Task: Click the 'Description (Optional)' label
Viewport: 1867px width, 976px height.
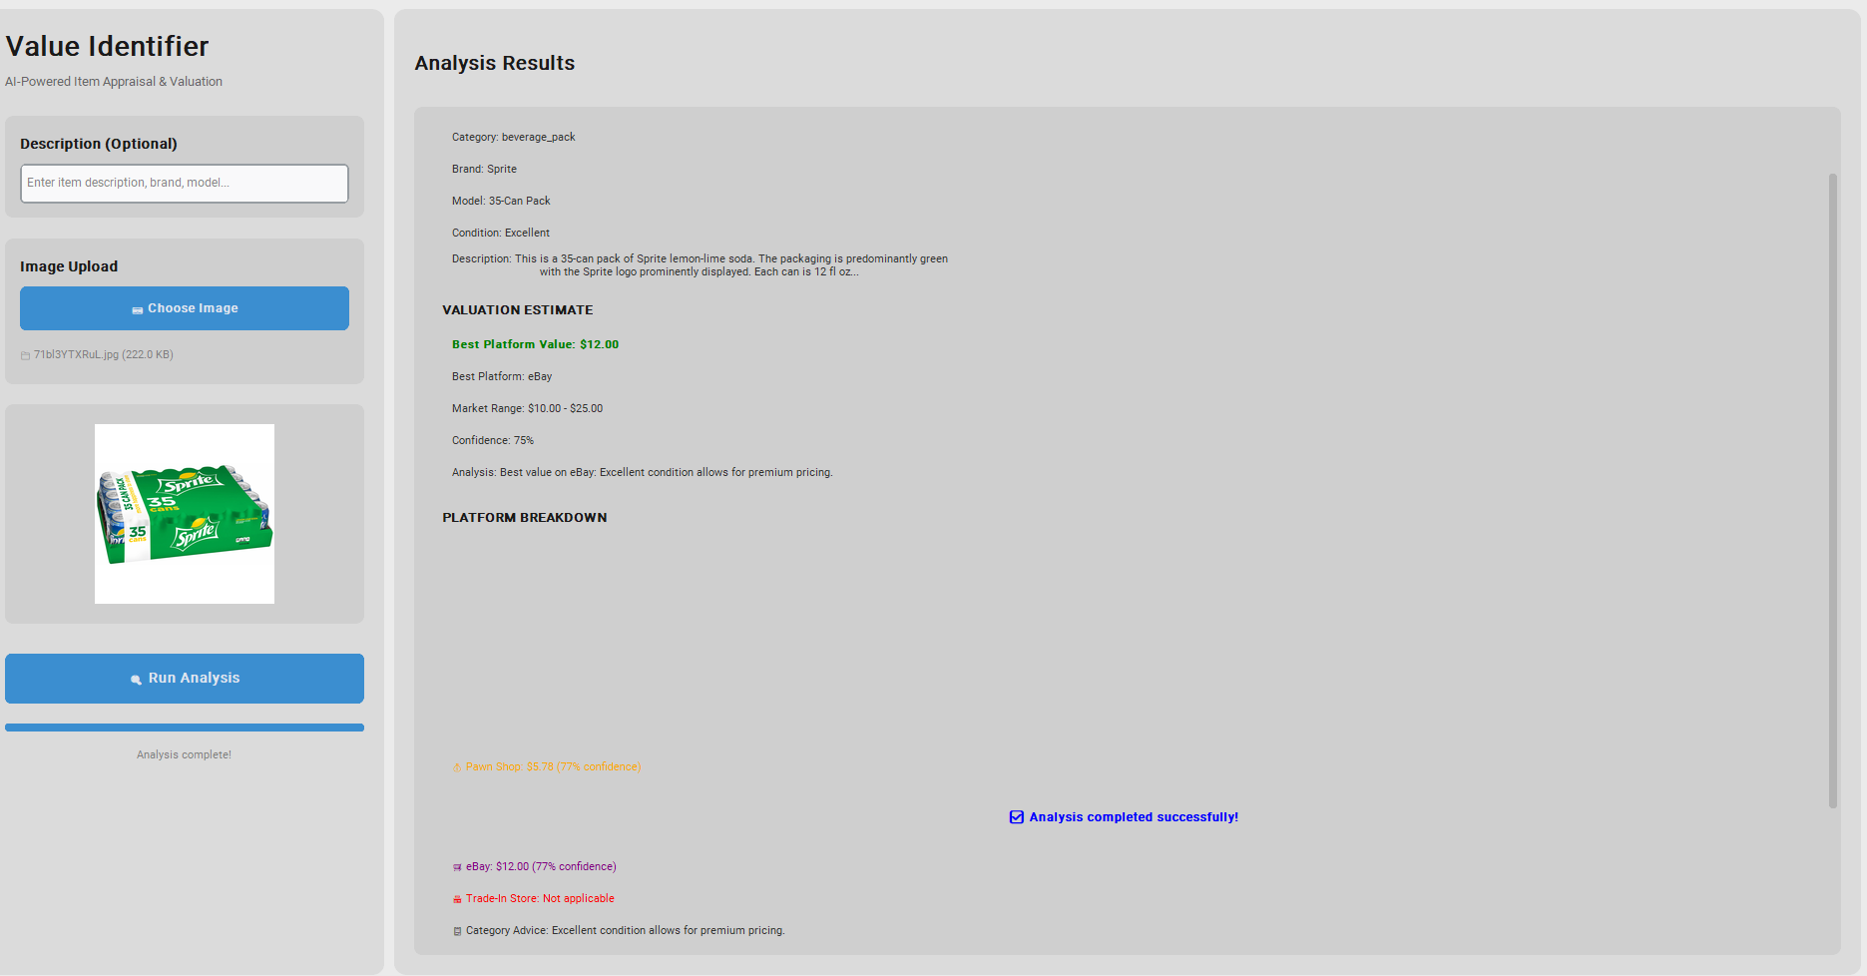Action: click(99, 144)
